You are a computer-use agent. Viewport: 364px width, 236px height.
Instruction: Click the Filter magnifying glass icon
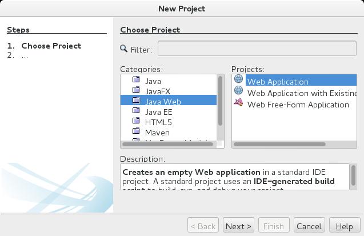pyautogui.click(x=124, y=49)
